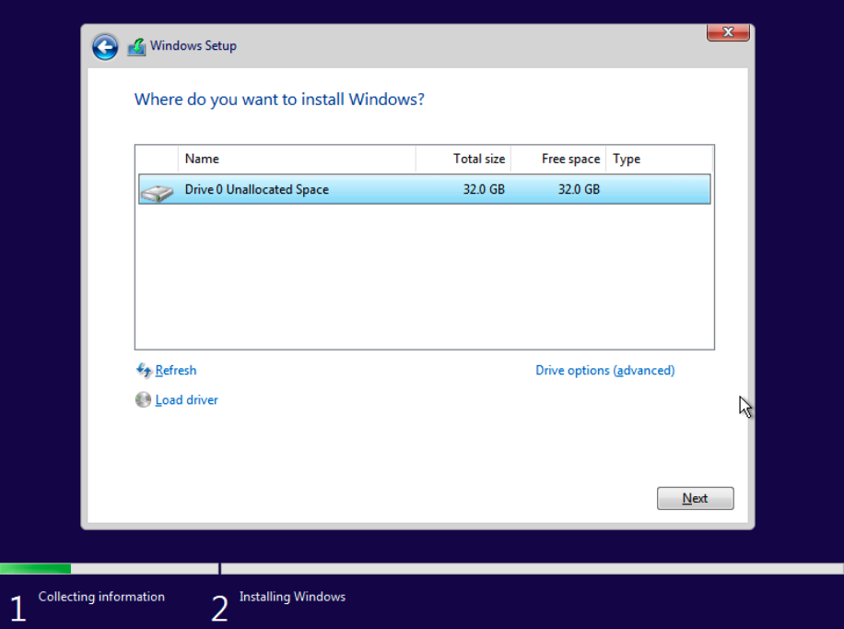Sort by the Type column header
Image resolution: width=844 pixels, height=629 pixels.
click(659, 159)
